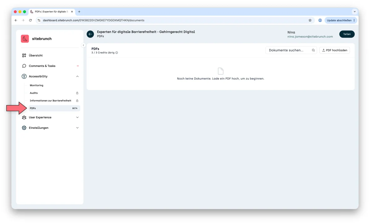This screenshot has width=370, height=224.
Task: Expand the Einstellungen section
Action: click(x=77, y=128)
